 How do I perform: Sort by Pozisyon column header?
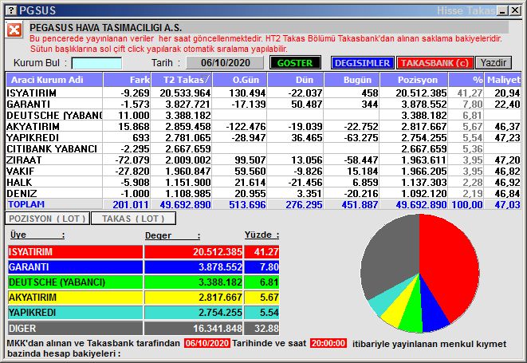[x=414, y=80]
